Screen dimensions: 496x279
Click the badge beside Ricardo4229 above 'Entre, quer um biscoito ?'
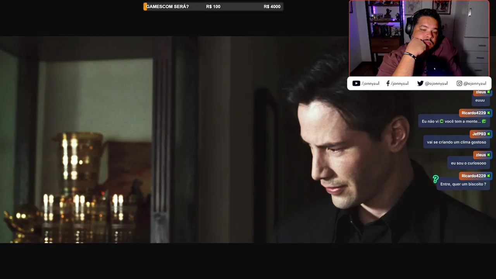(489, 176)
